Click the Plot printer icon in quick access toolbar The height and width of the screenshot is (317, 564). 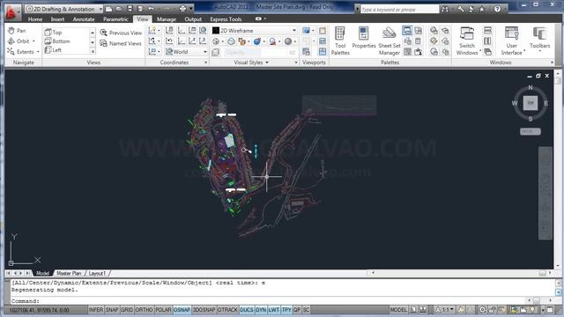182,9
